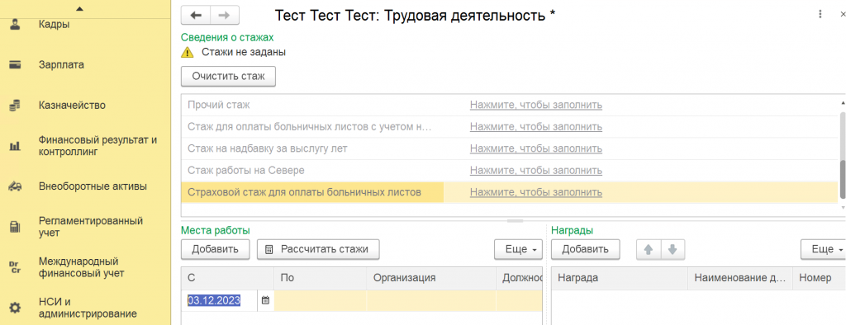Collapse the sidebar with the top triangle arrow
The height and width of the screenshot is (325, 846).
pos(80,8)
